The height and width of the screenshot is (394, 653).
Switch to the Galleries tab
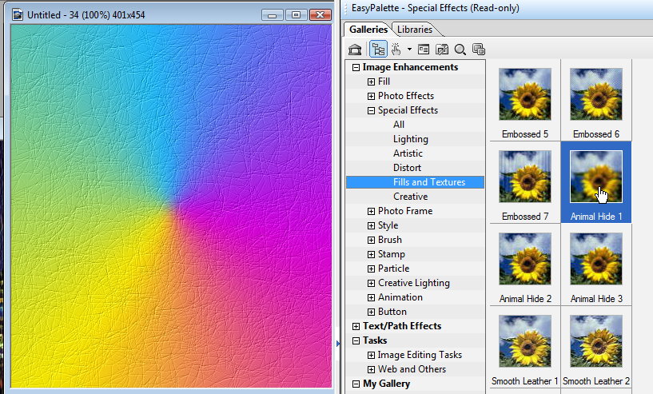[x=368, y=29]
